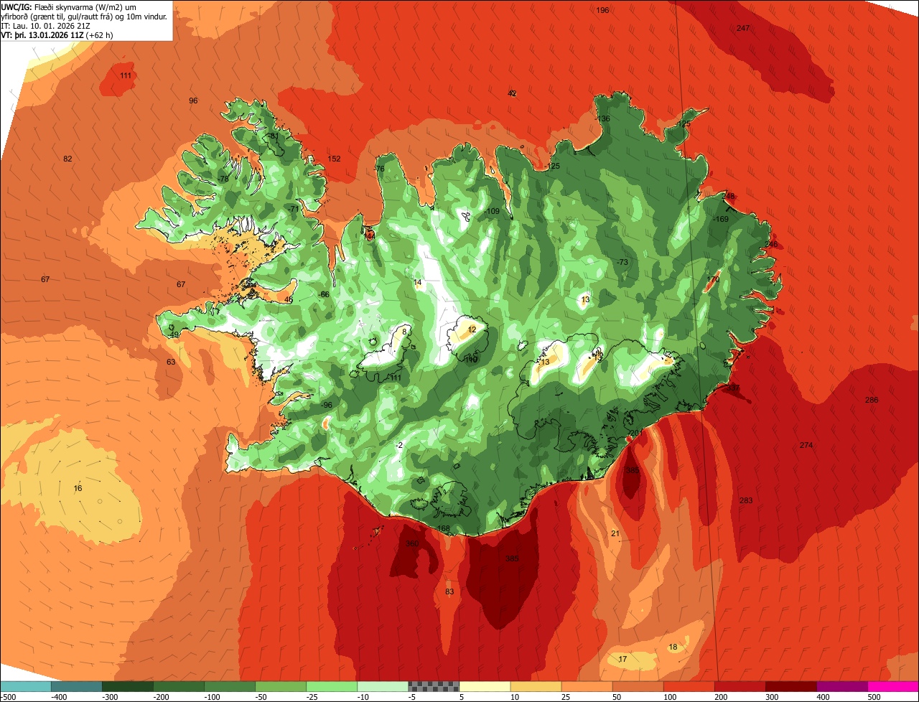Click the dark red swatch between 300 and 400

coord(790,685)
